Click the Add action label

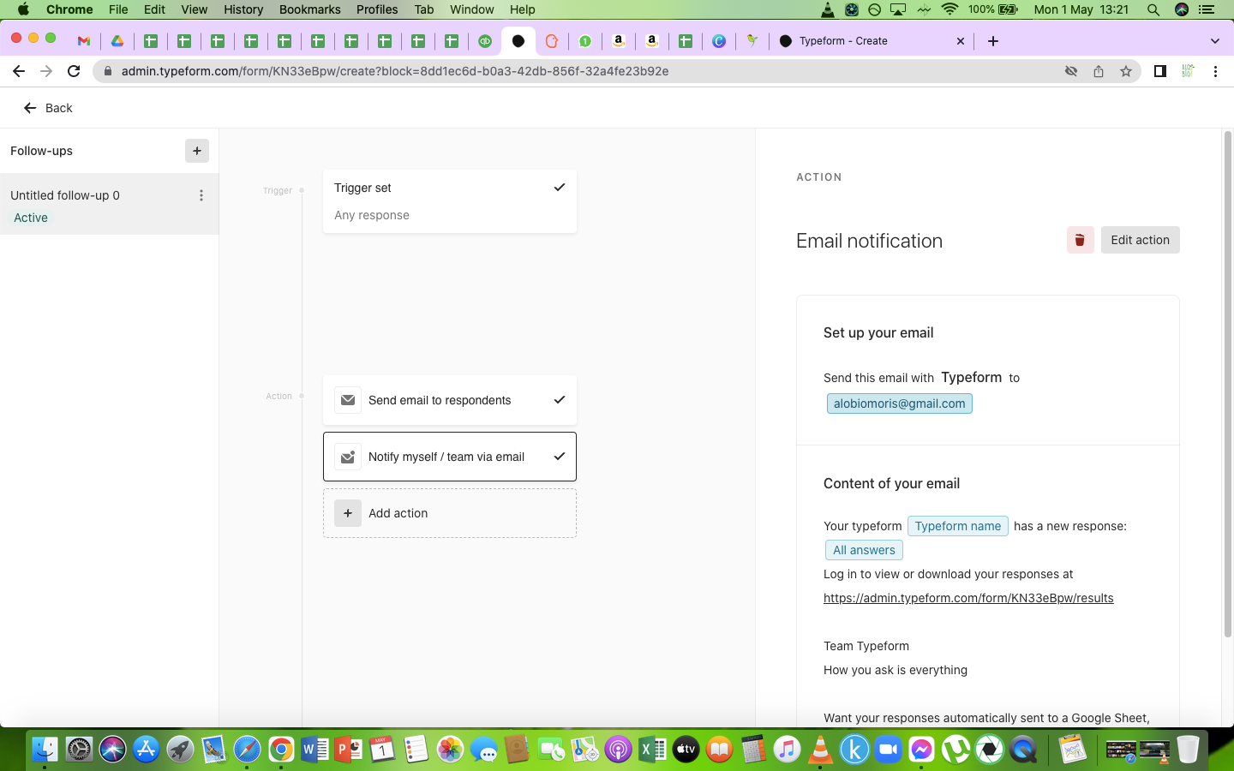point(398,513)
